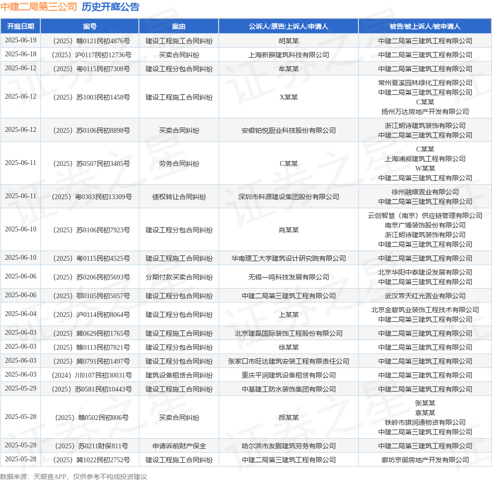The width and height of the screenshot is (492, 481).
Task: Select case number 苏0581民初10443号
Action: (92, 389)
